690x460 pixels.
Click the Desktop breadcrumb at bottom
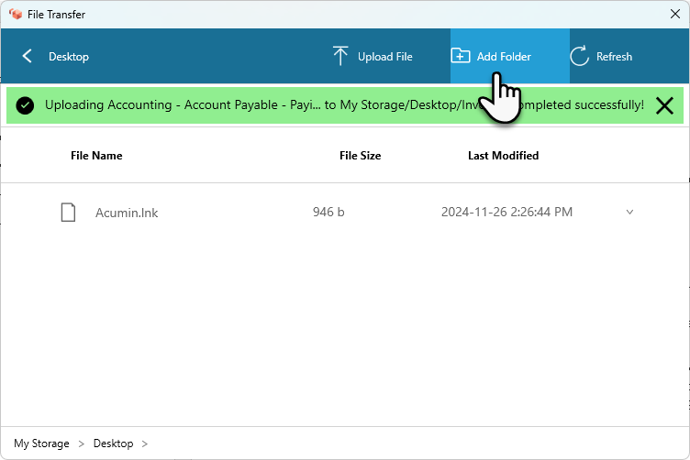113,444
